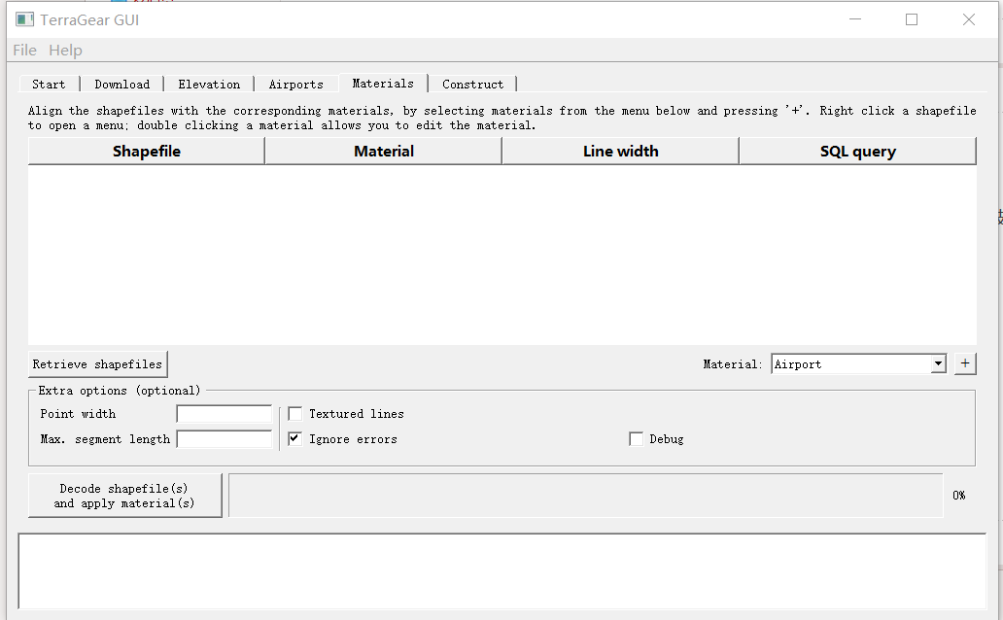
Task: Open the File menu
Action: pos(25,50)
